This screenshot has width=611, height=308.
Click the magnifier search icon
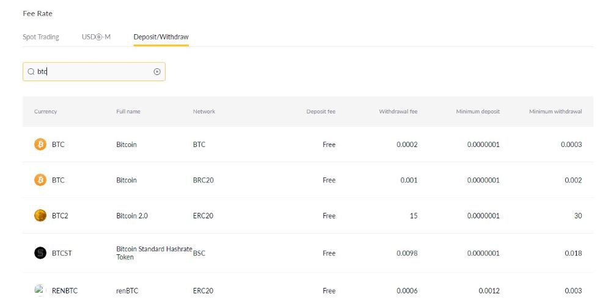[x=31, y=71]
